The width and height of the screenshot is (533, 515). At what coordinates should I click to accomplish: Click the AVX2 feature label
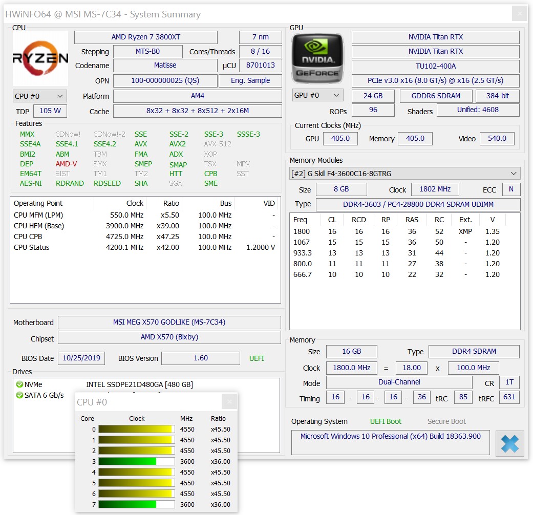coord(178,144)
